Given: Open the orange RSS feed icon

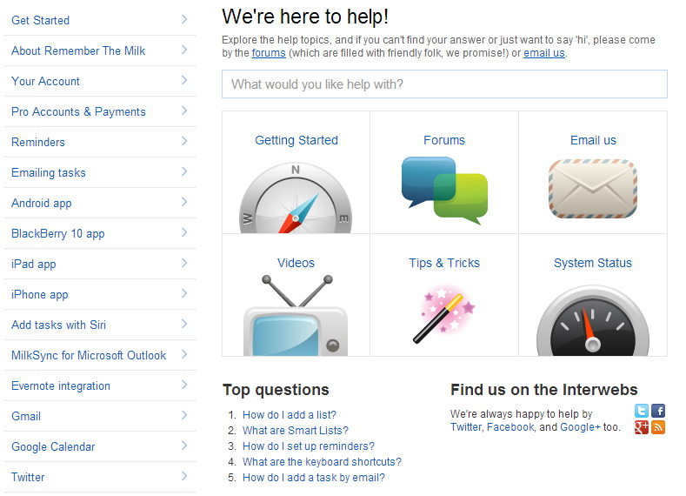Looking at the screenshot, I should click(658, 427).
